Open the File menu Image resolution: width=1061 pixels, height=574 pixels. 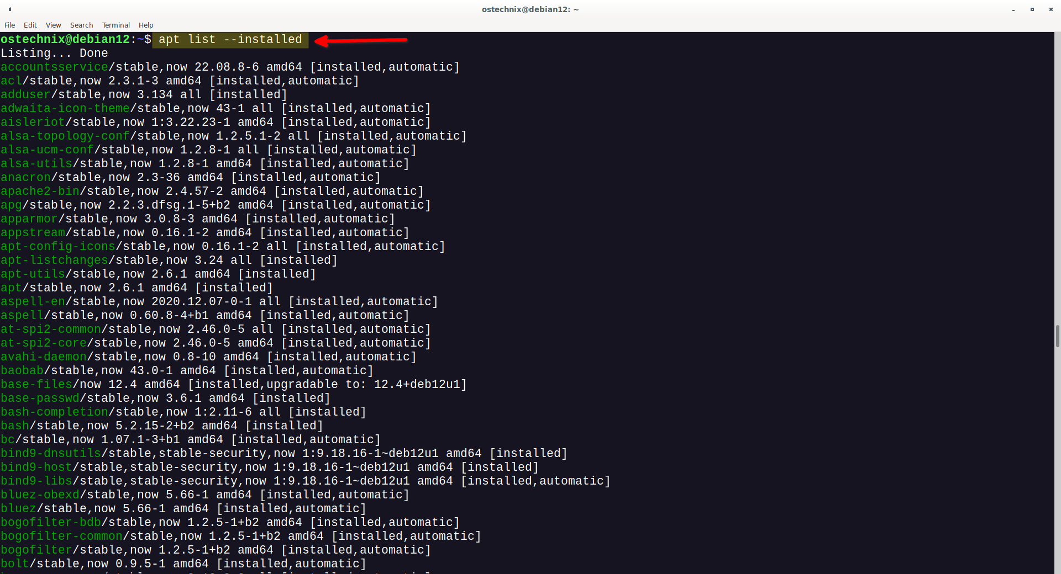9,25
